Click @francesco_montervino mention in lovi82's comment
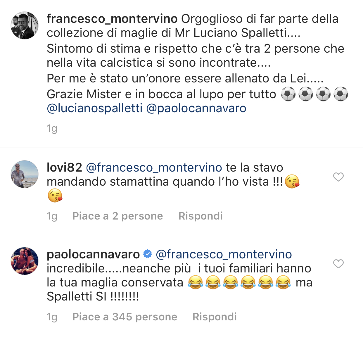The height and width of the screenshot is (342, 363). tap(154, 167)
